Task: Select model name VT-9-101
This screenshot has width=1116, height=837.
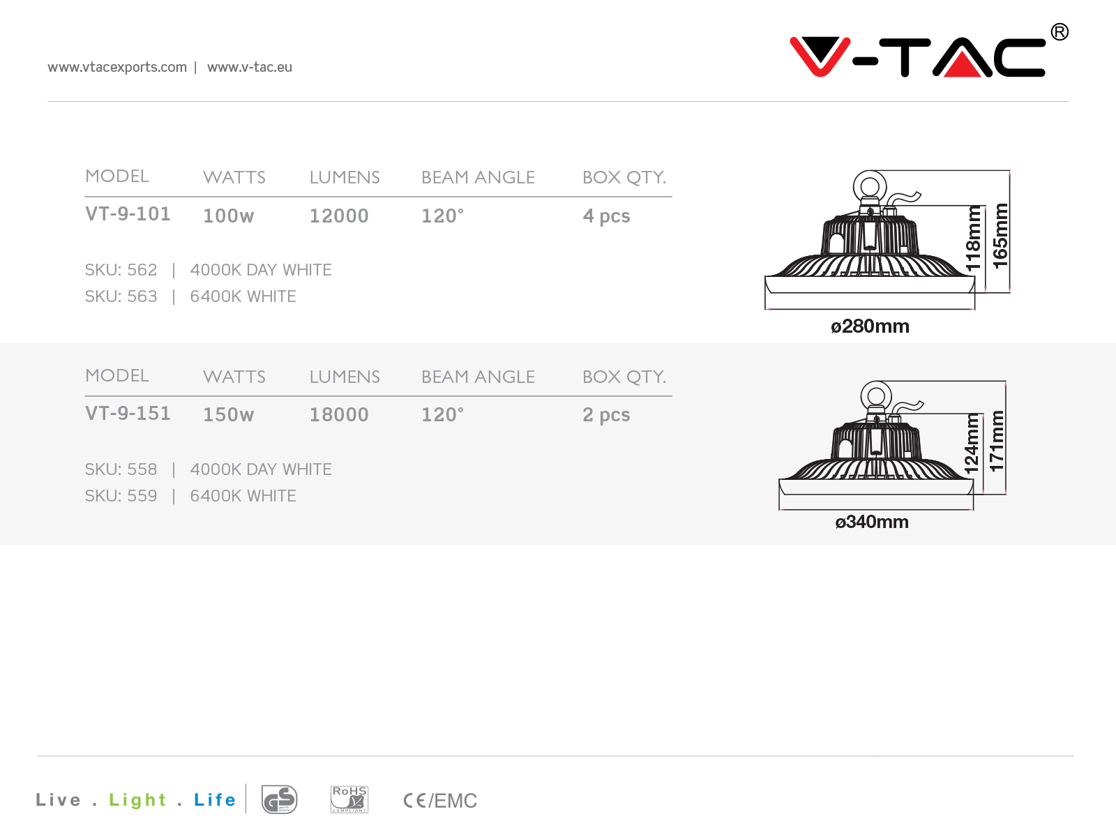Action: pyautogui.click(x=128, y=214)
